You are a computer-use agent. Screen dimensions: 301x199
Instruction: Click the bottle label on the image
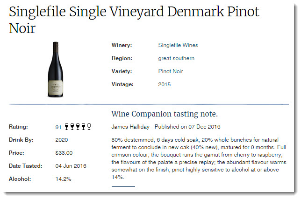(56, 87)
